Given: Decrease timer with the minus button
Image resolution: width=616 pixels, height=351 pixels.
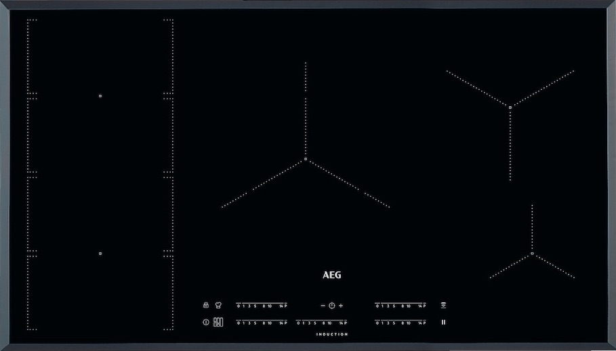Looking at the screenshot, I should [x=323, y=306].
